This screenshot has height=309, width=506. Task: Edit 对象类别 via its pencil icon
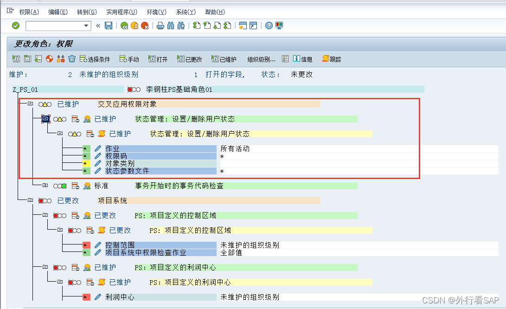pyautogui.click(x=98, y=163)
